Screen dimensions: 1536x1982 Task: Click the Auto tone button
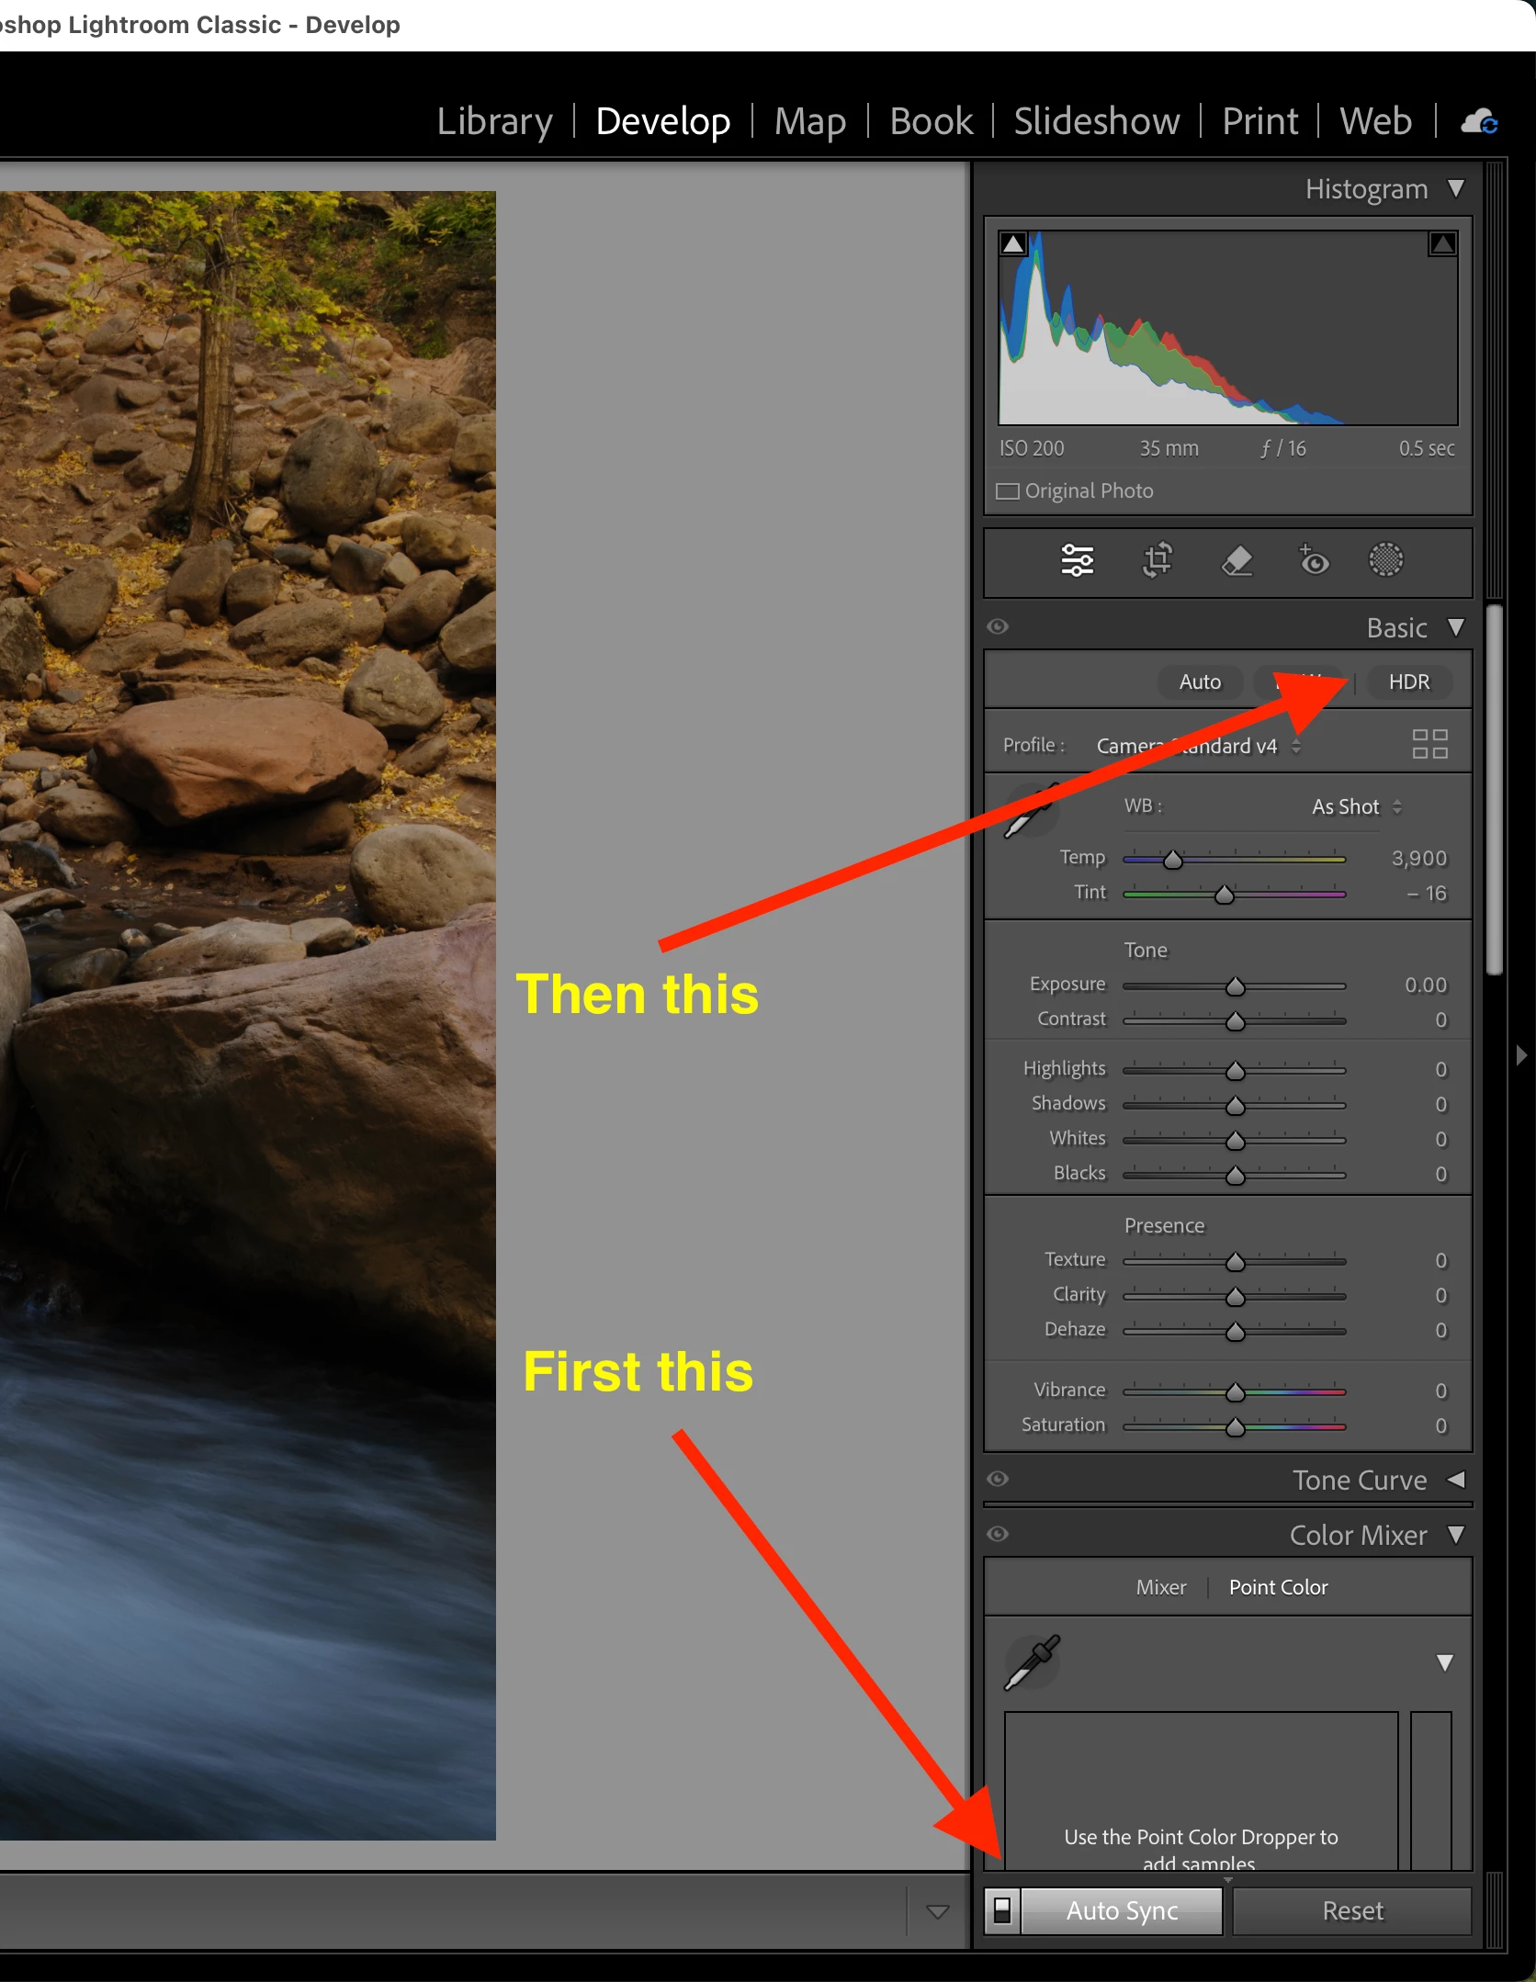pos(1200,681)
